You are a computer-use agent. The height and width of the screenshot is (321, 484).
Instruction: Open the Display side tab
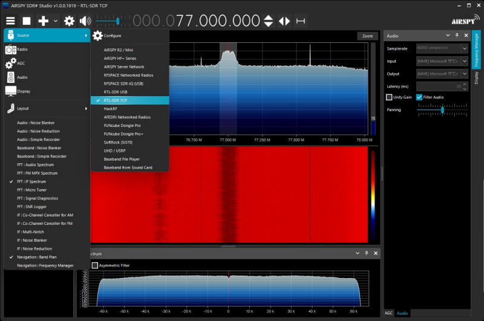tap(476, 78)
